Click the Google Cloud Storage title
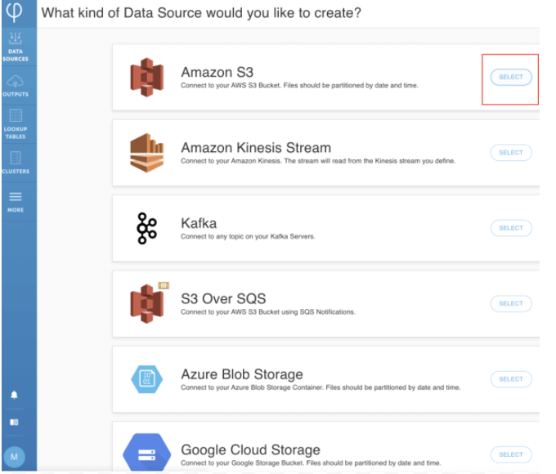Viewport: 556px width, 474px height. pyautogui.click(x=250, y=449)
